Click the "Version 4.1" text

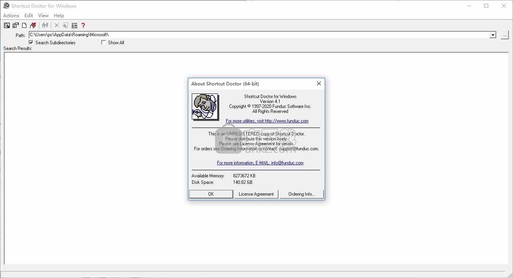pyautogui.click(x=270, y=101)
